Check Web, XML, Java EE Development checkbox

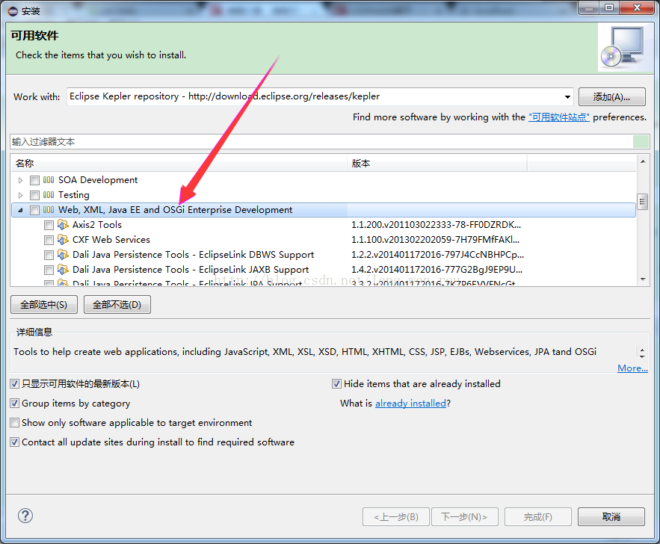34,211
